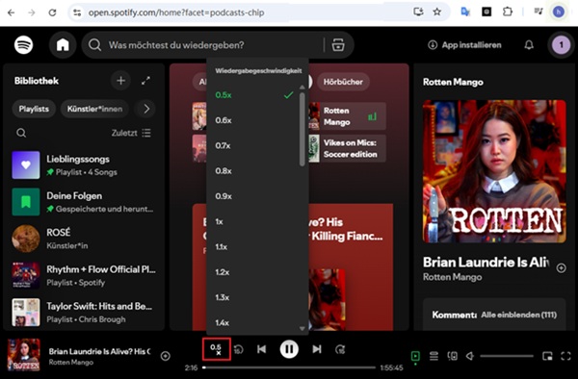Click Alle einblenden (111) comments link
Screen dimensions: 578x379
point(519,315)
